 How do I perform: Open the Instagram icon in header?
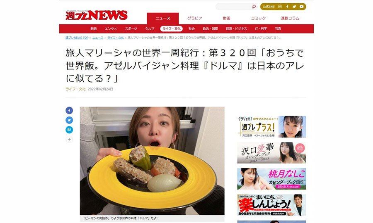pyautogui.click(x=280, y=7)
